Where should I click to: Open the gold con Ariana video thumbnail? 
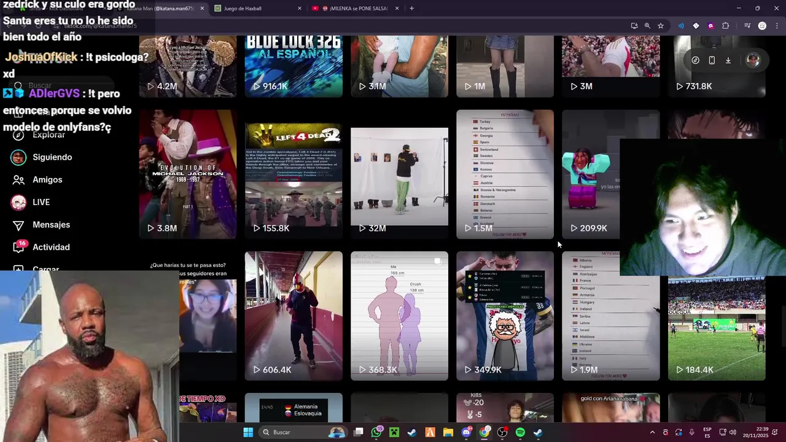tap(611, 408)
